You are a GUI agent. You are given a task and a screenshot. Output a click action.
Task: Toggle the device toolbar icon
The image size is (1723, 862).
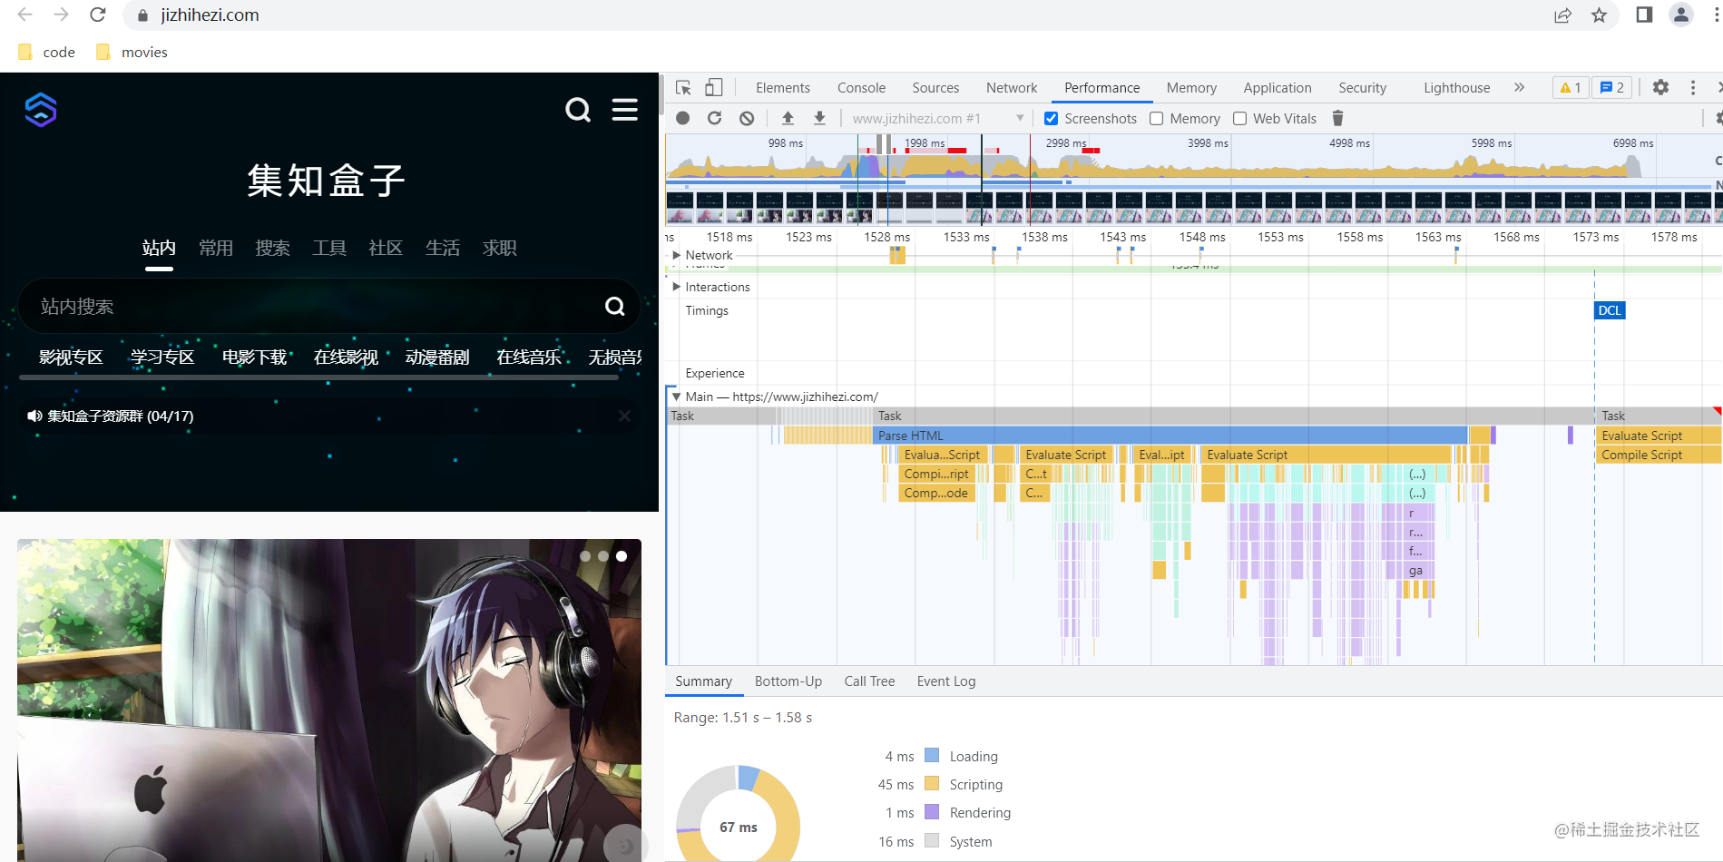tap(714, 87)
